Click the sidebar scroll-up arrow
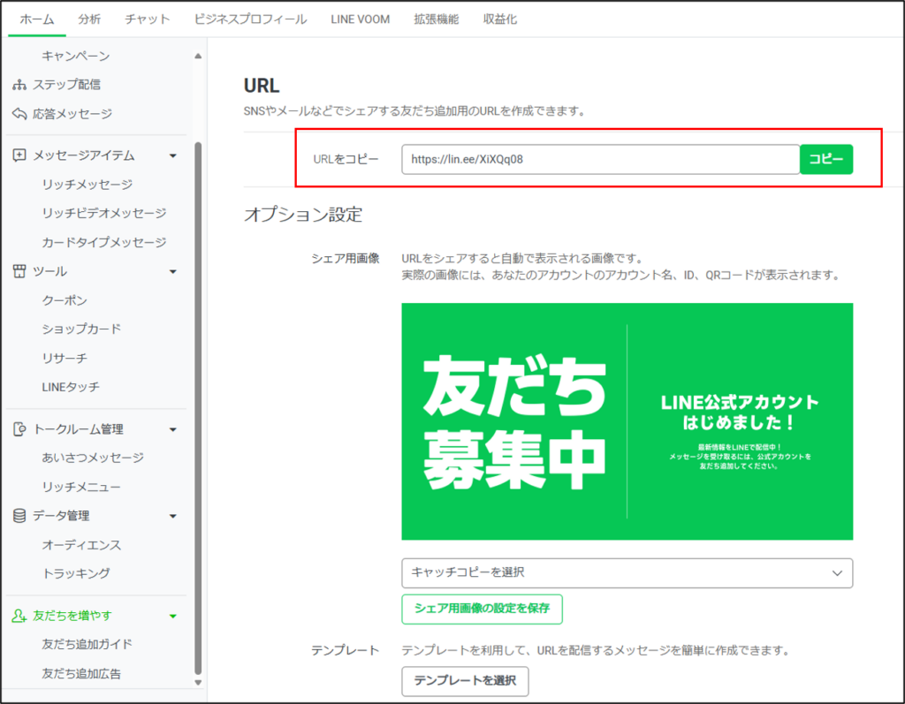Screen dimensions: 905x704 [x=198, y=56]
